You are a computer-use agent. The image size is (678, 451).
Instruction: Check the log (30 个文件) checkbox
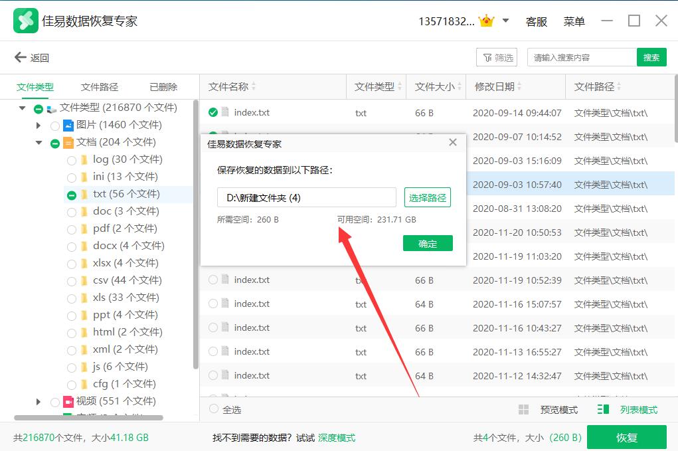72,160
